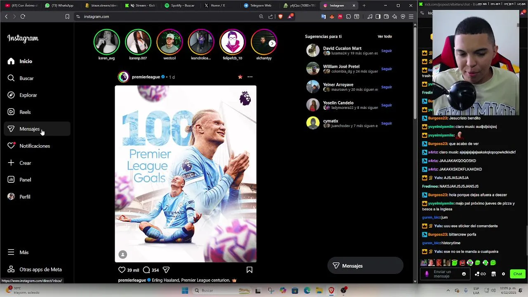Open the floating Mensajes button at the bottom
The image size is (528, 297).
pos(365,266)
